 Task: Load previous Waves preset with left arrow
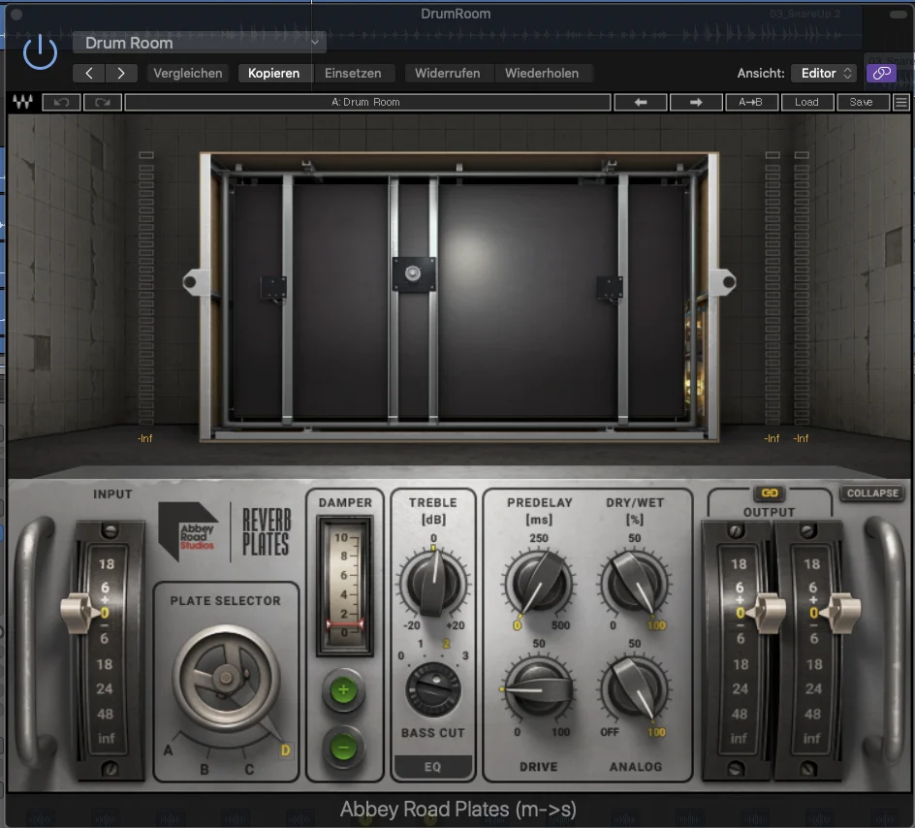640,102
